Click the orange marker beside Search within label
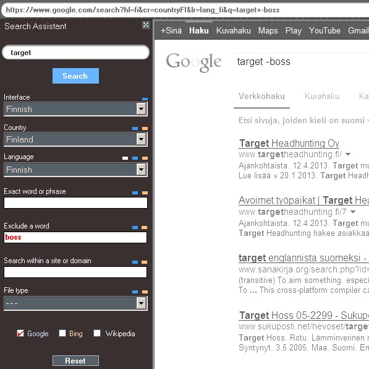 [x=144, y=262]
